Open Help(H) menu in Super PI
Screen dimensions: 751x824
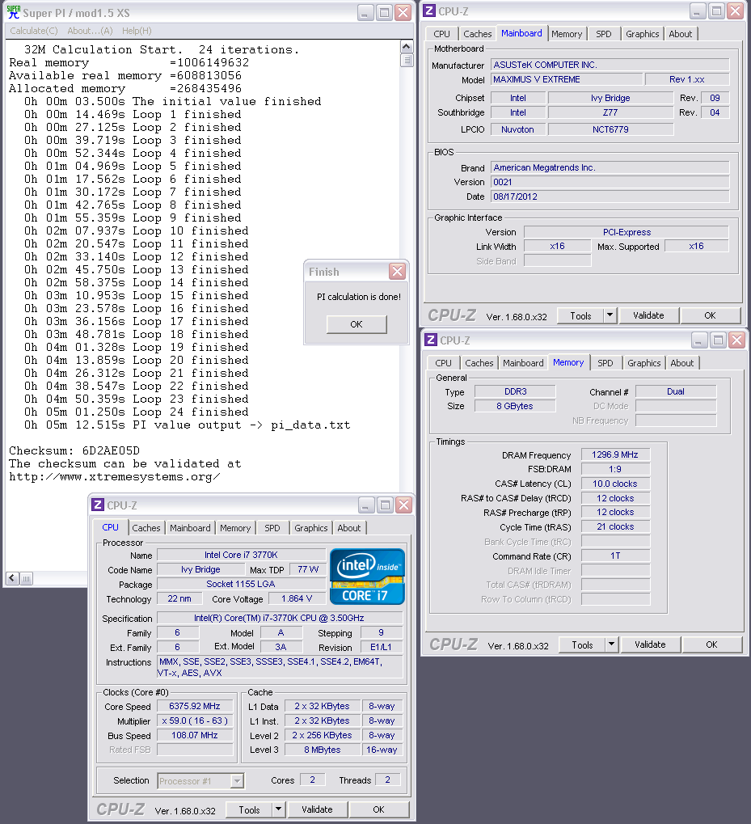[x=137, y=31]
